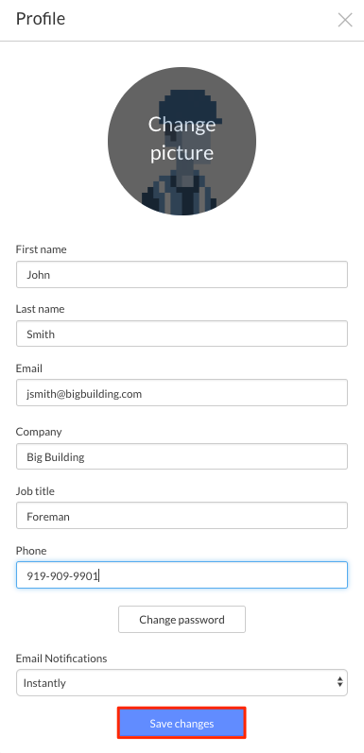
Task: Click the Change picture avatar
Action: coord(182,141)
